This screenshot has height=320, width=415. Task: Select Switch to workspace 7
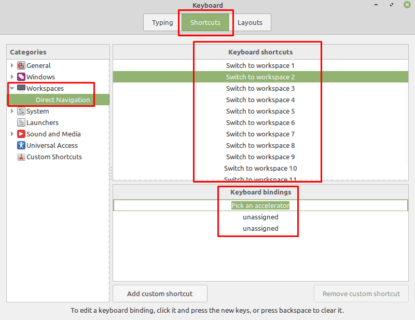tap(260, 134)
